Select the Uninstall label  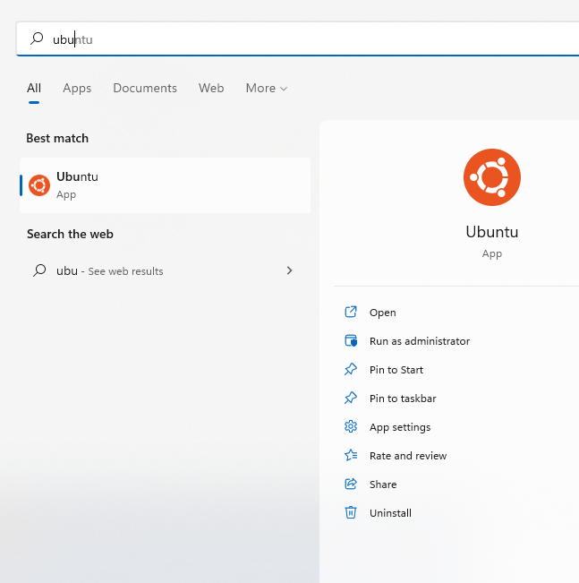click(x=390, y=513)
